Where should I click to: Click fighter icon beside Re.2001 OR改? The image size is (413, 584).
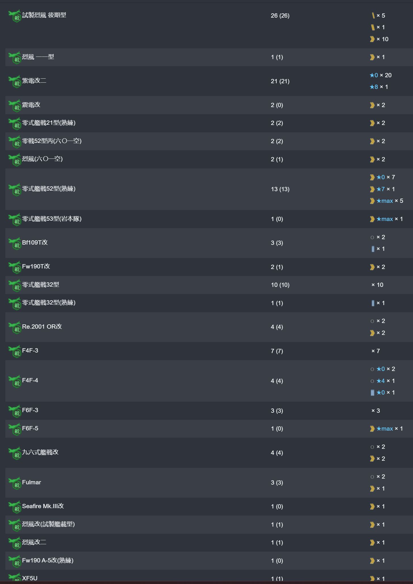click(x=15, y=327)
